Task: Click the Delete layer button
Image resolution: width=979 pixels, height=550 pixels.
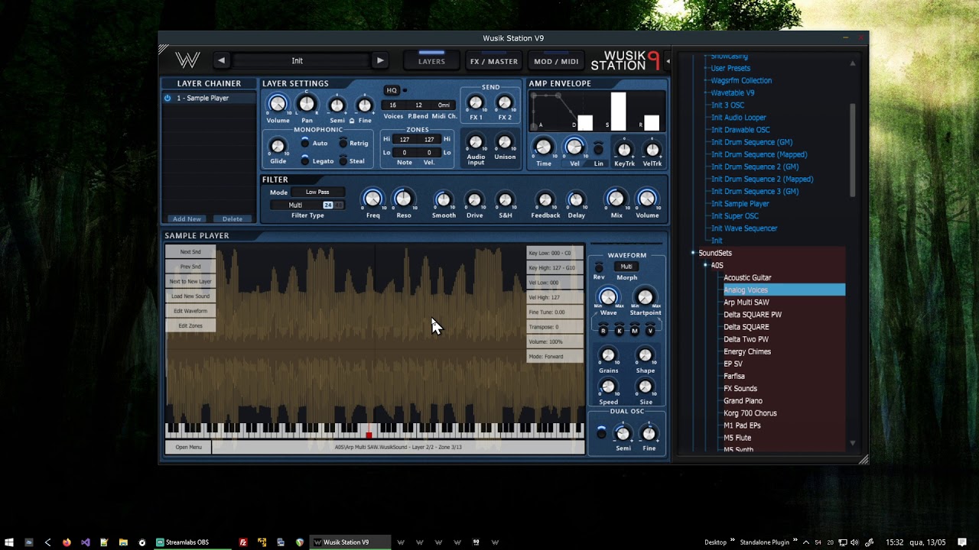Action: 233,218
